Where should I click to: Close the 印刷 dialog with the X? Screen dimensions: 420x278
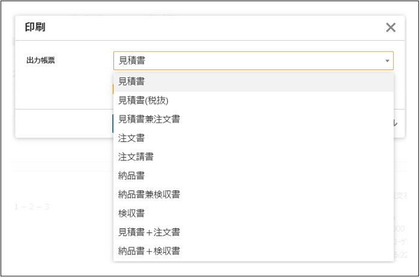pyautogui.click(x=391, y=27)
